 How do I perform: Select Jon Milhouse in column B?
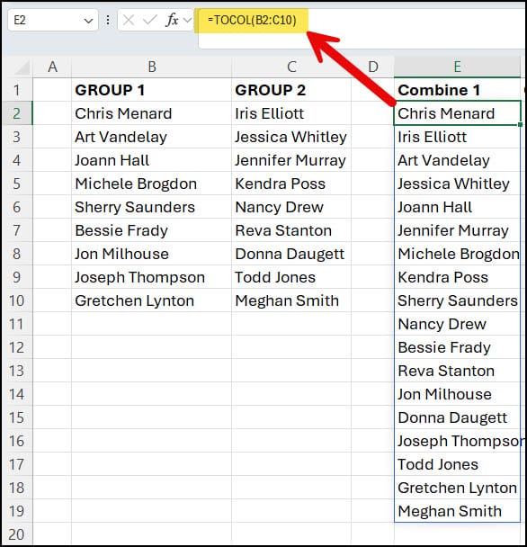152,254
